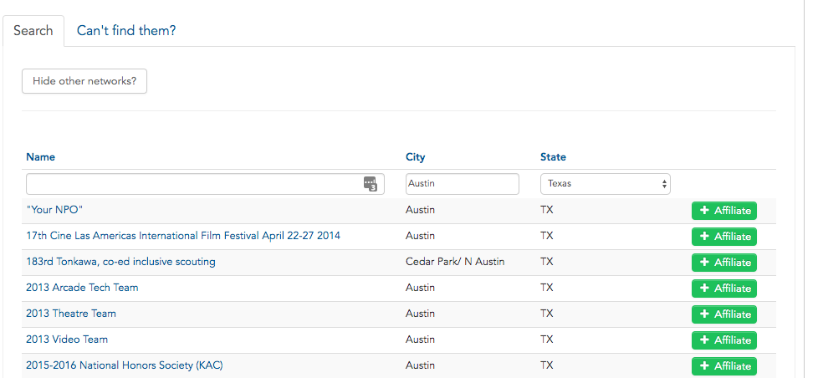
Task: Open 17th Cine Las Americas Film Festival link
Action: (x=183, y=236)
